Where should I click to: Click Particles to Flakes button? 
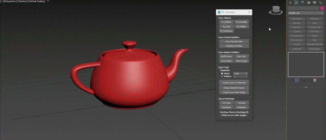point(234,46)
